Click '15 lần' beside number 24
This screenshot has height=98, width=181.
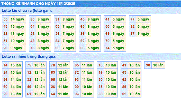coord(16,72)
